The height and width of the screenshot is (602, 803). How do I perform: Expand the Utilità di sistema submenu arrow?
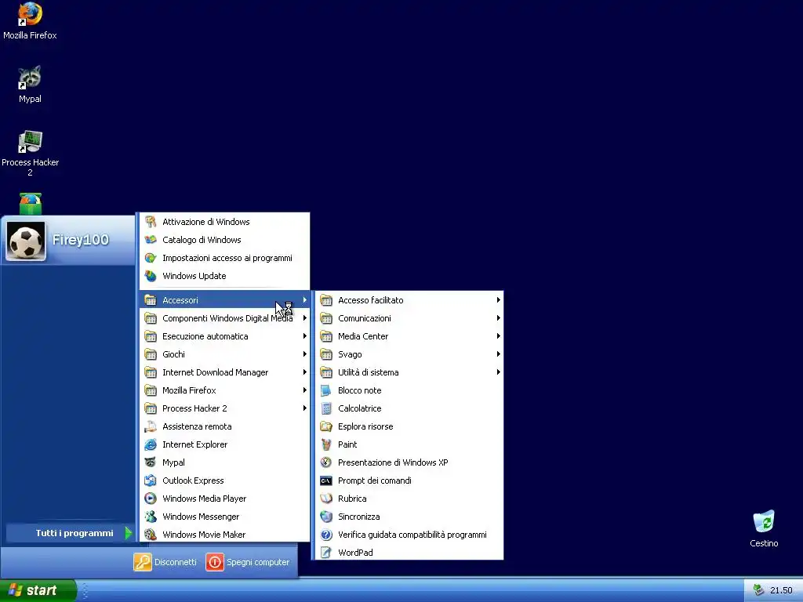tap(498, 372)
